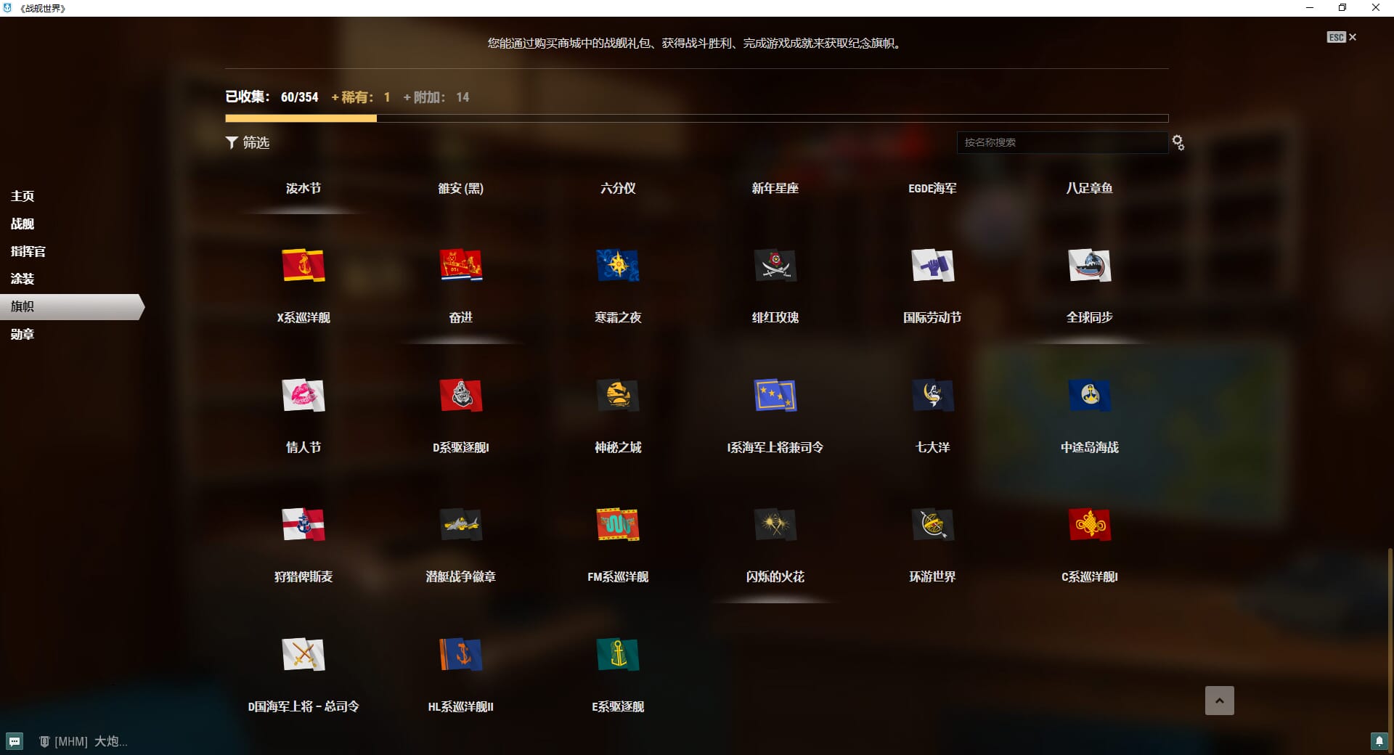Choose the 寒霜之夜 blue flag icon
The image size is (1394, 755).
click(x=617, y=266)
